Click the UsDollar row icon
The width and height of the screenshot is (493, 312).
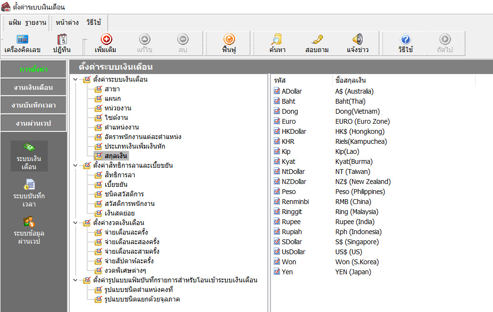[x=277, y=252]
